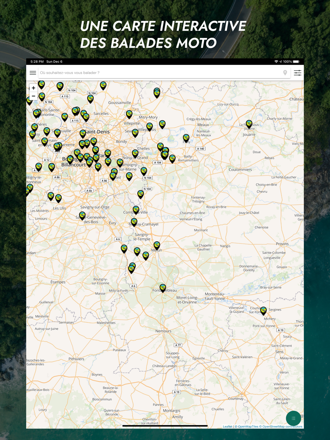Click the Malesherbes town label
Screen dimensions: 330x440
(106, 323)
